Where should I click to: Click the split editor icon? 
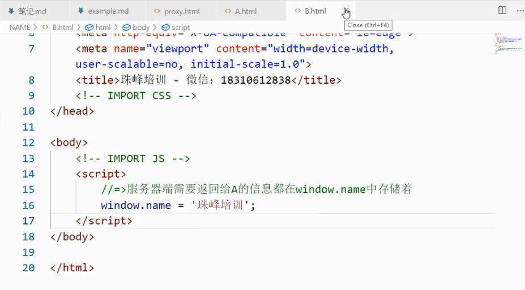point(502,10)
